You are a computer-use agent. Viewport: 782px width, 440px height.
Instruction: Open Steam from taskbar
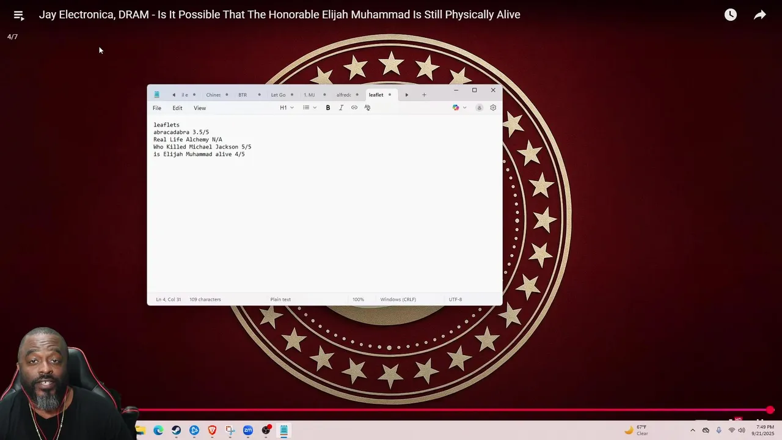pyautogui.click(x=176, y=430)
